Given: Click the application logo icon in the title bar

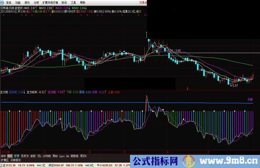Looking at the screenshot, I should tap(2, 2).
